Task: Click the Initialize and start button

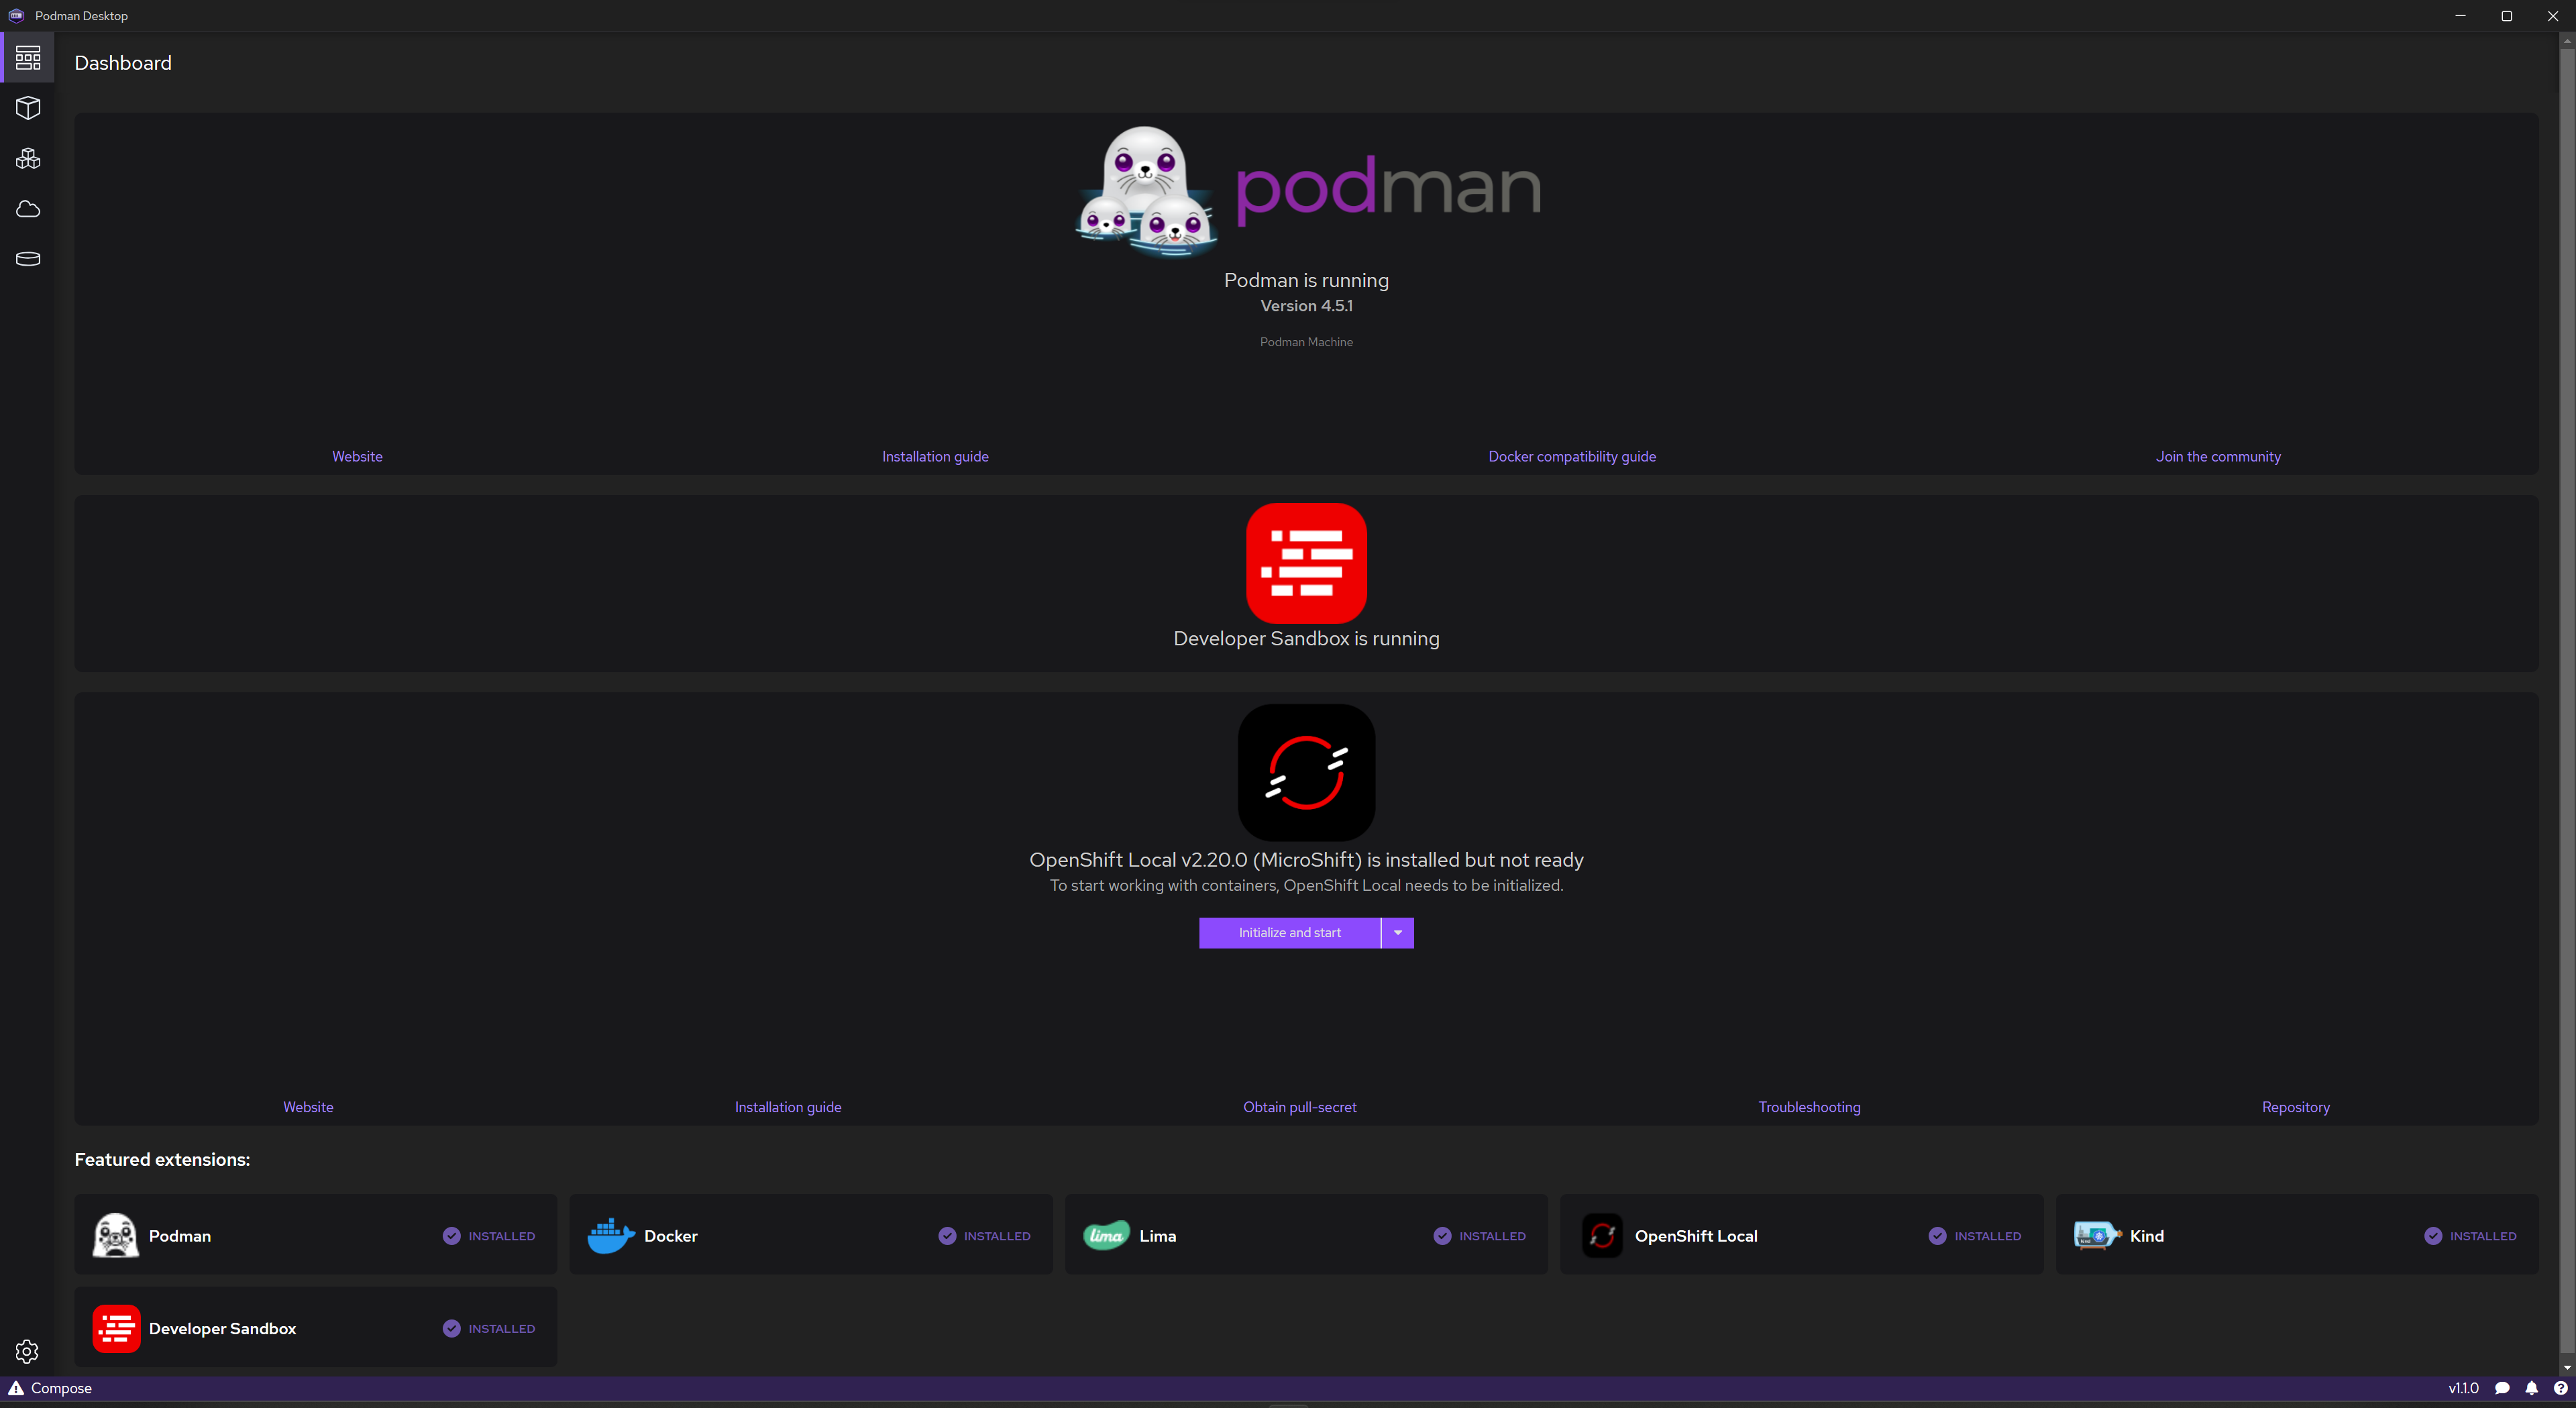Action: click(x=1290, y=933)
